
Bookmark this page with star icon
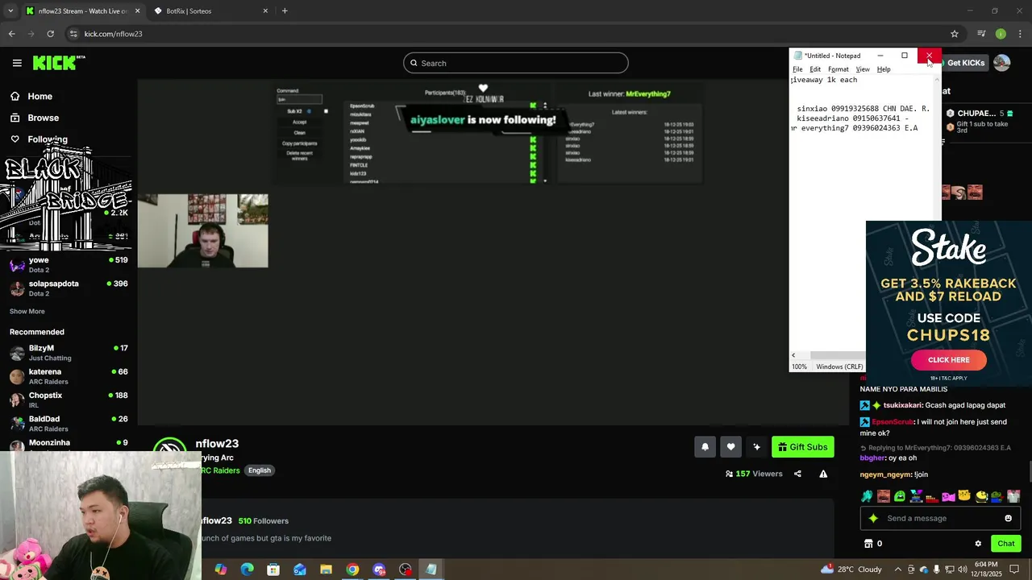pyautogui.click(x=955, y=34)
